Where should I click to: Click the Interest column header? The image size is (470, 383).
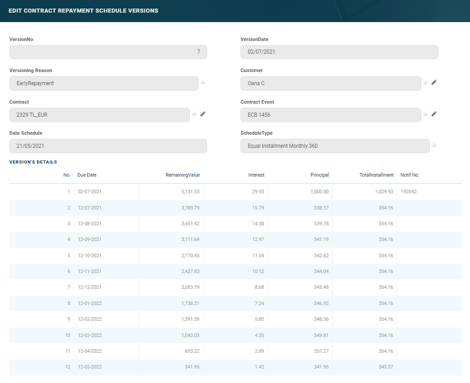click(256, 175)
